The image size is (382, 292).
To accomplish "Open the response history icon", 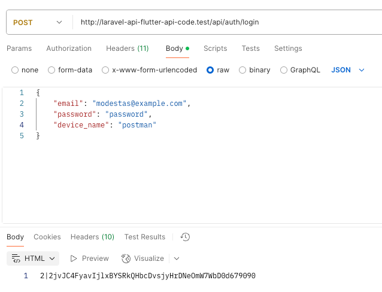I will tap(186, 237).
